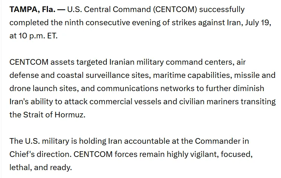Click the date 'July 19' in the text
Image resolution: width=281 pixels, height=178 pixels.
tap(258, 23)
